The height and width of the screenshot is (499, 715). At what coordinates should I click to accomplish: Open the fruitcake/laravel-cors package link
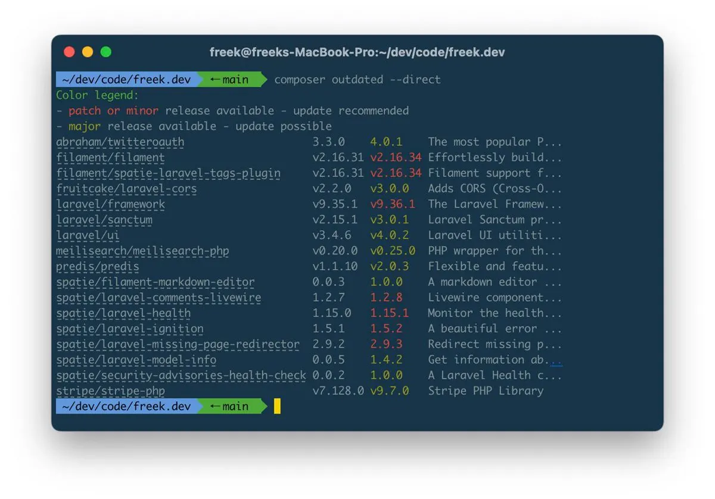point(126,189)
